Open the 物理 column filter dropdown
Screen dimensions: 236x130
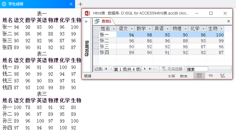185,29
